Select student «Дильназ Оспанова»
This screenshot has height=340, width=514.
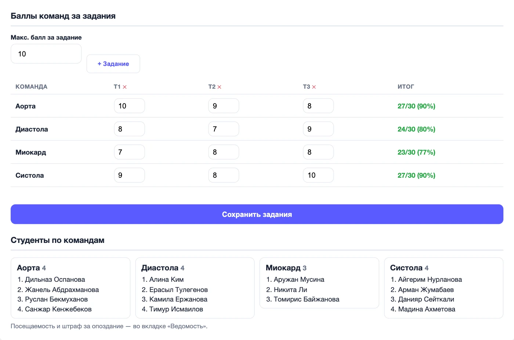(x=55, y=280)
